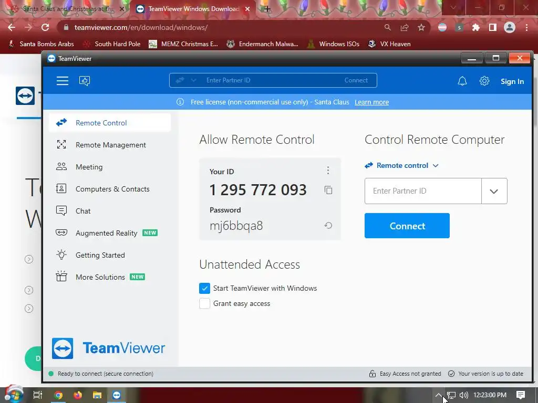Open the Santa Bombs Arabs bookmark
The image size is (538, 403).
pos(41,44)
